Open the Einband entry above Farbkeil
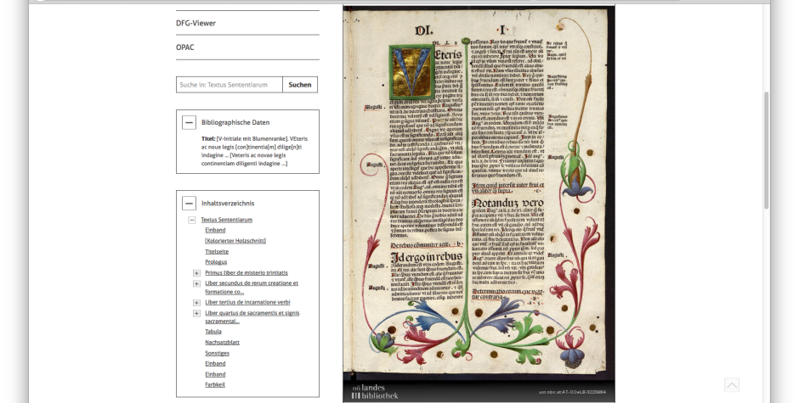Viewport: 799px width, 403px height. pos(215,374)
